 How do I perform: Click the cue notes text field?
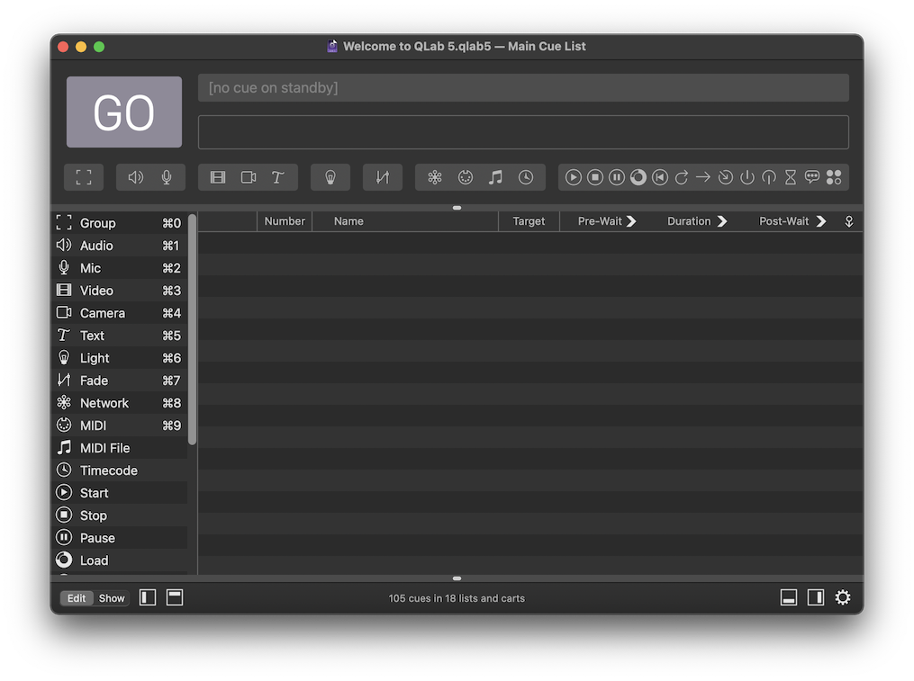coord(523,132)
